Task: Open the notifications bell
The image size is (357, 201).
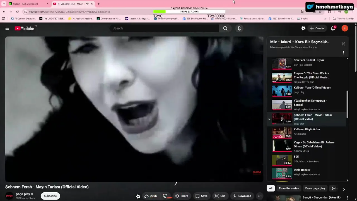Action: tap(333, 28)
